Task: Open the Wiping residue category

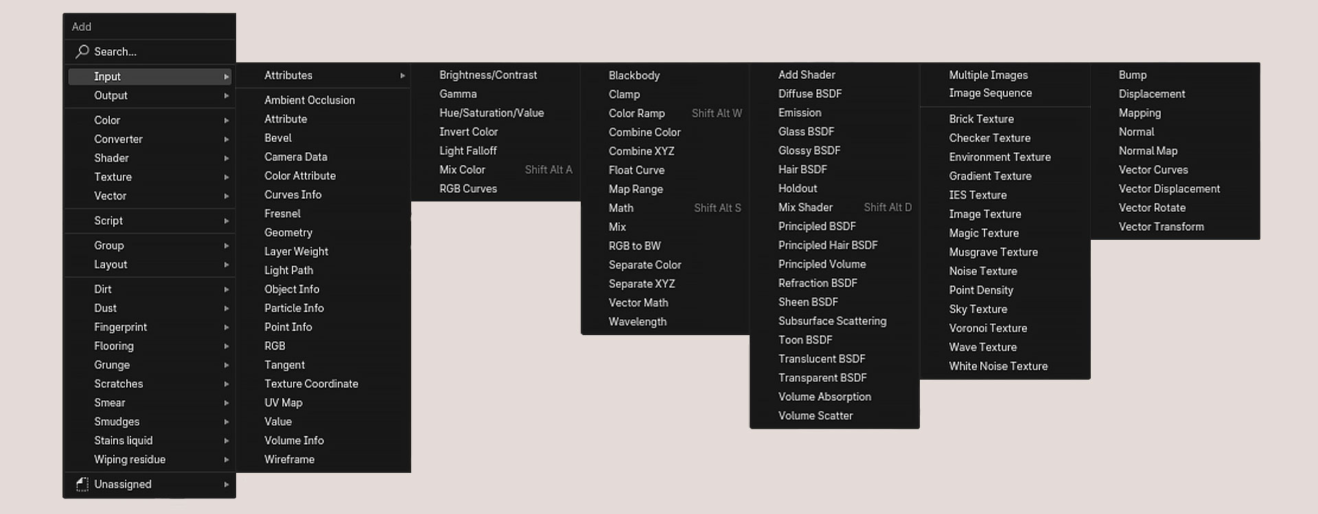Action: (x=150, y=460)
